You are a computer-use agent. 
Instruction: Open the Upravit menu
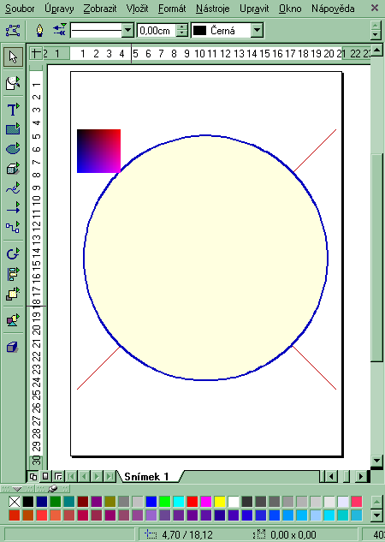254,9
